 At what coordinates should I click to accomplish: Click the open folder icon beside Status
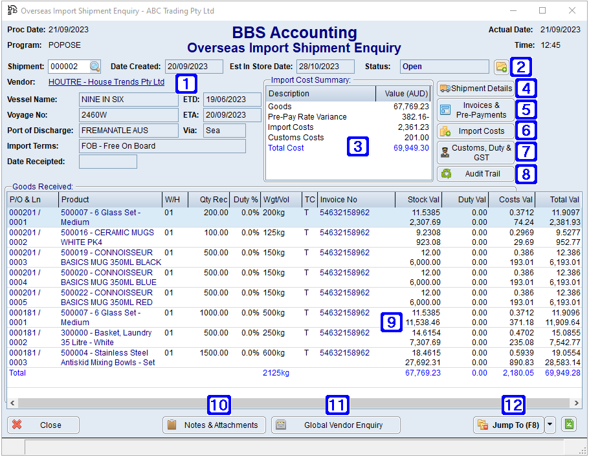(501, 67)
